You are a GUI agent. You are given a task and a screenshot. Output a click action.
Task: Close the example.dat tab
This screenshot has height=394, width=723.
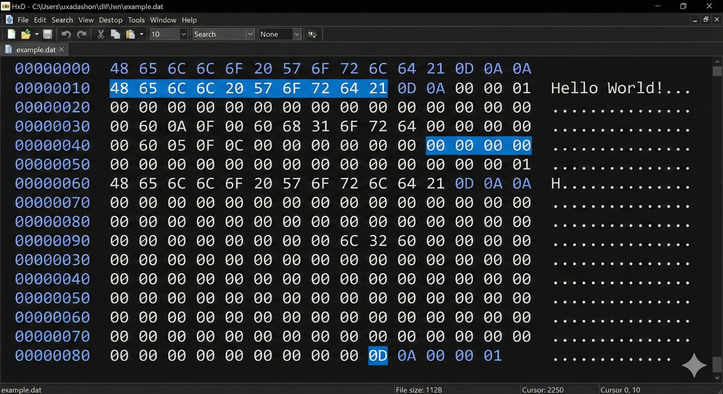pos(61,49)
